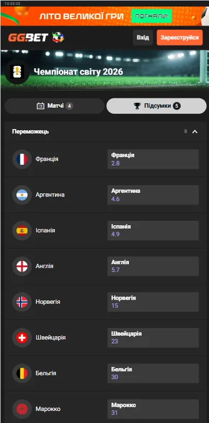Click the Norway flag icon

[22, 302]
